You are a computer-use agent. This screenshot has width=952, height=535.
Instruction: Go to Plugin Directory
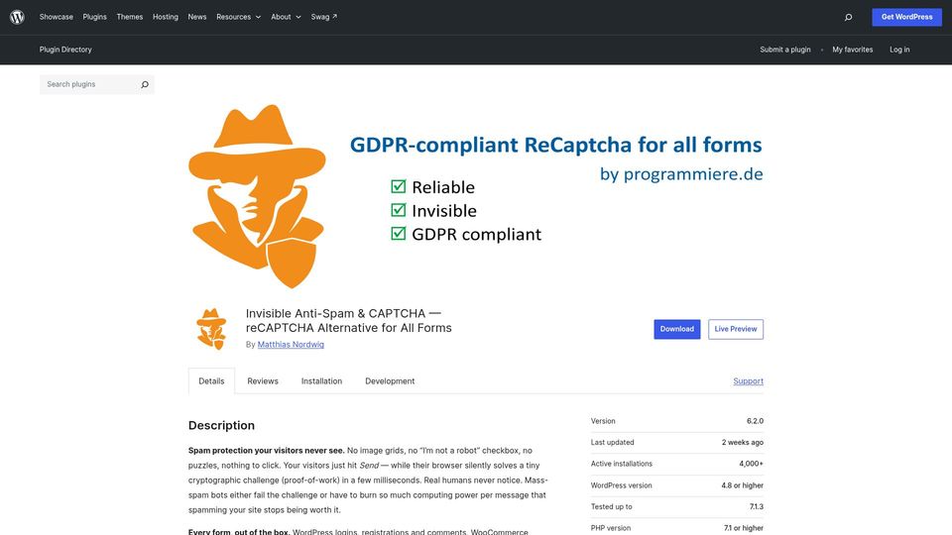coord(65,50)
